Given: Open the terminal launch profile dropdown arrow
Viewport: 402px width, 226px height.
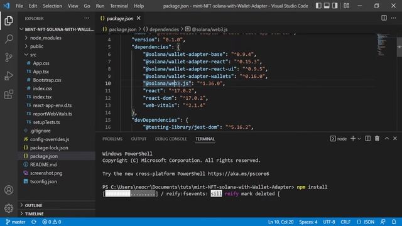Looking at the screenshot, I should coord(359,139).
